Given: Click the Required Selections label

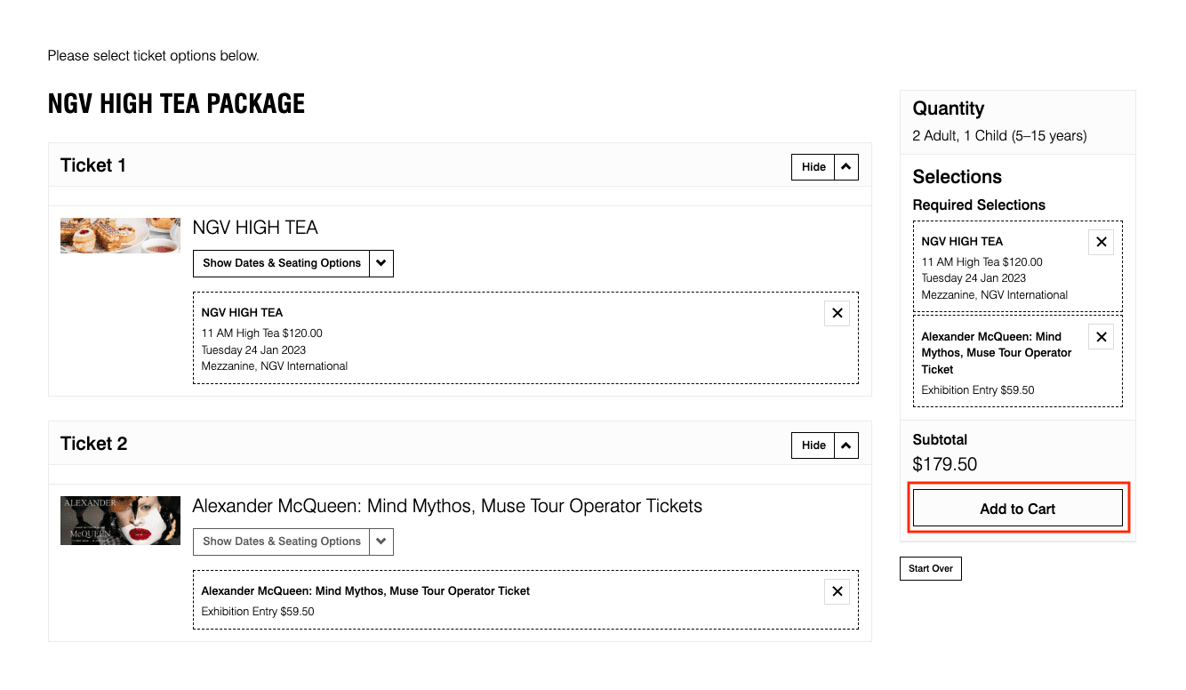Looking at the screenshot, I should pyautogui.click(x=979, y=205).
